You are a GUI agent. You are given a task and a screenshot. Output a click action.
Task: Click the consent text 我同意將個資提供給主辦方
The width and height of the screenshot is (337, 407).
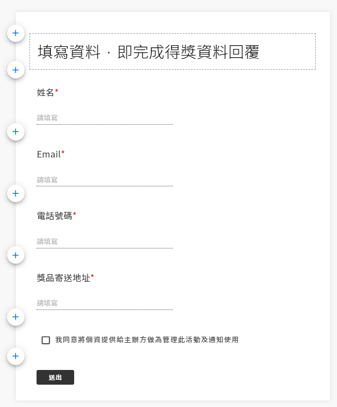pyautogui.click(x=147, y=340)
